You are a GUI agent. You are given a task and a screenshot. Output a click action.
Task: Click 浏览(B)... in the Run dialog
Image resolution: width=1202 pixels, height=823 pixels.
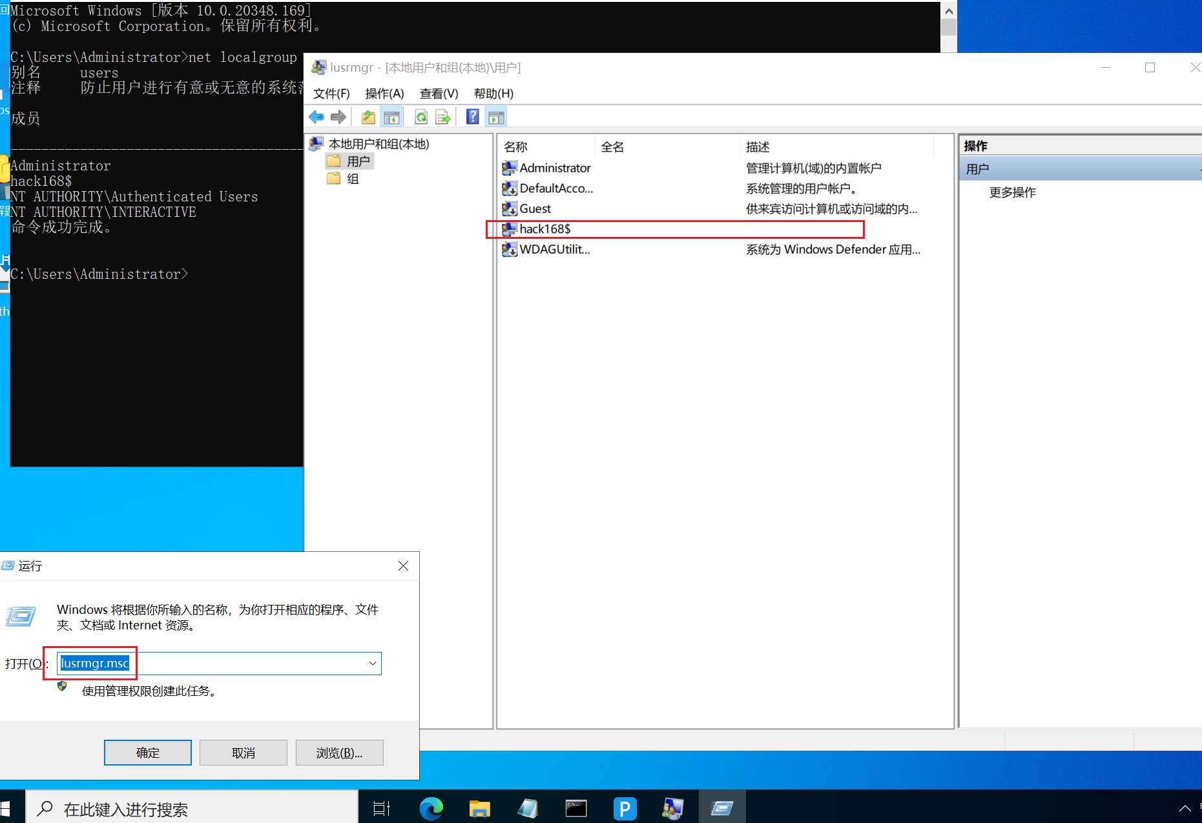(x=340, y=753)
